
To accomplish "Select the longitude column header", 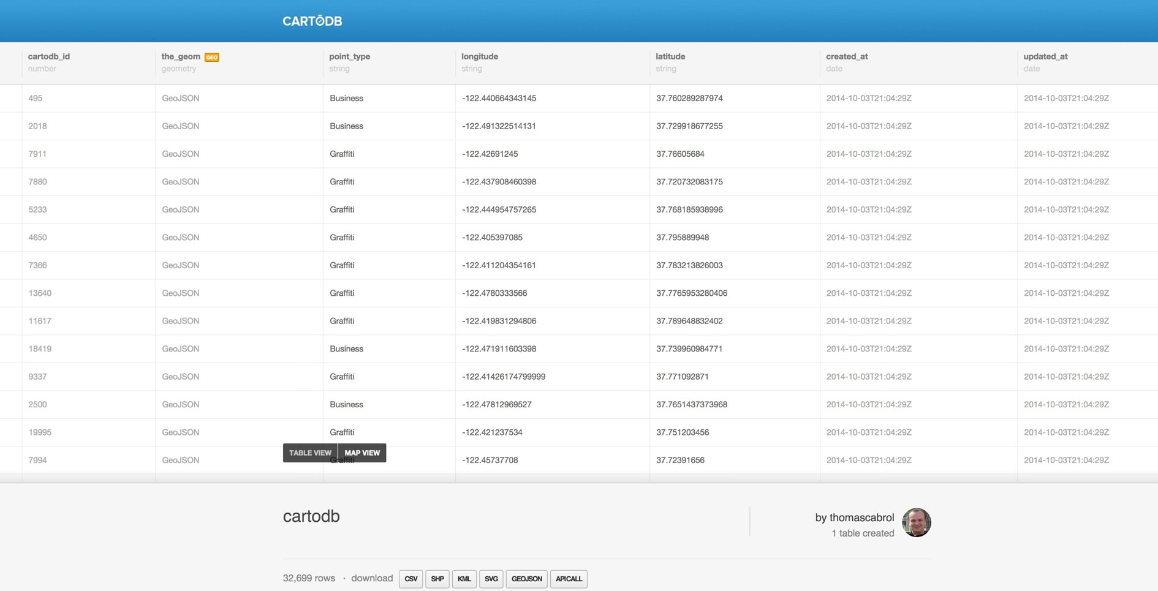I will [x=480, y=56].
